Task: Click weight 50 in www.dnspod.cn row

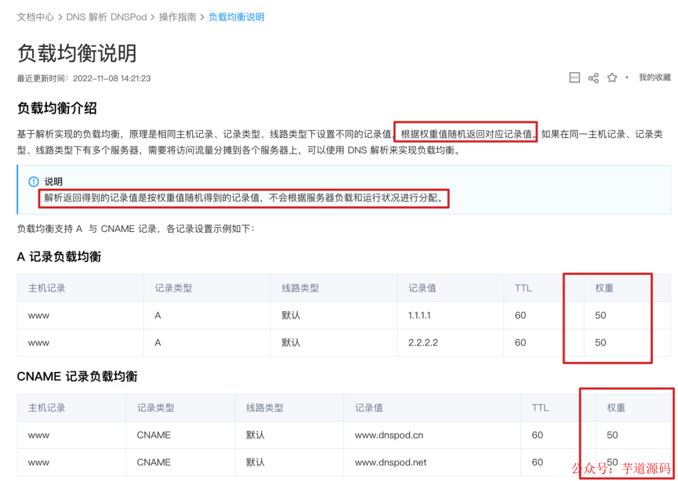Action: pyautogui.click(x=612, y=435)
